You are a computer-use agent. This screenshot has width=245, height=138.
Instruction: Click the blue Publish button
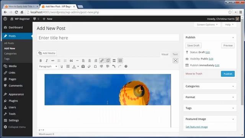(228, 74)
